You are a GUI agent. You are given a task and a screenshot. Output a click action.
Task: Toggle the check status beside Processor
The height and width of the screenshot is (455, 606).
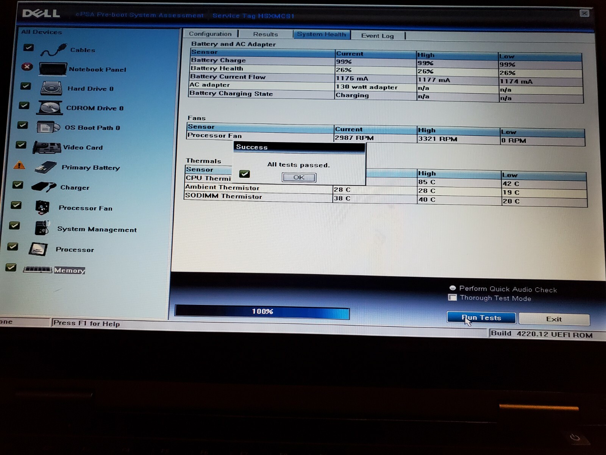pos(12,246)
